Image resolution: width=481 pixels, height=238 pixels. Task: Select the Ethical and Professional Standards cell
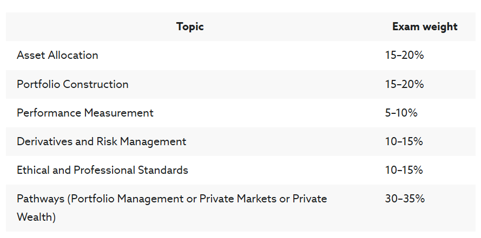(102, 170)
